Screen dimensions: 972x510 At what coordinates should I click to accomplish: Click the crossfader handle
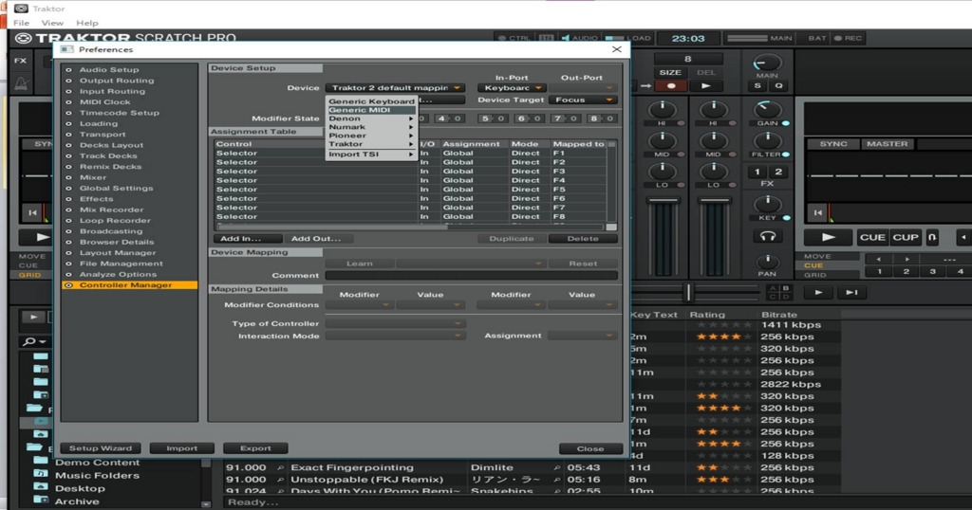coord(688,292)
